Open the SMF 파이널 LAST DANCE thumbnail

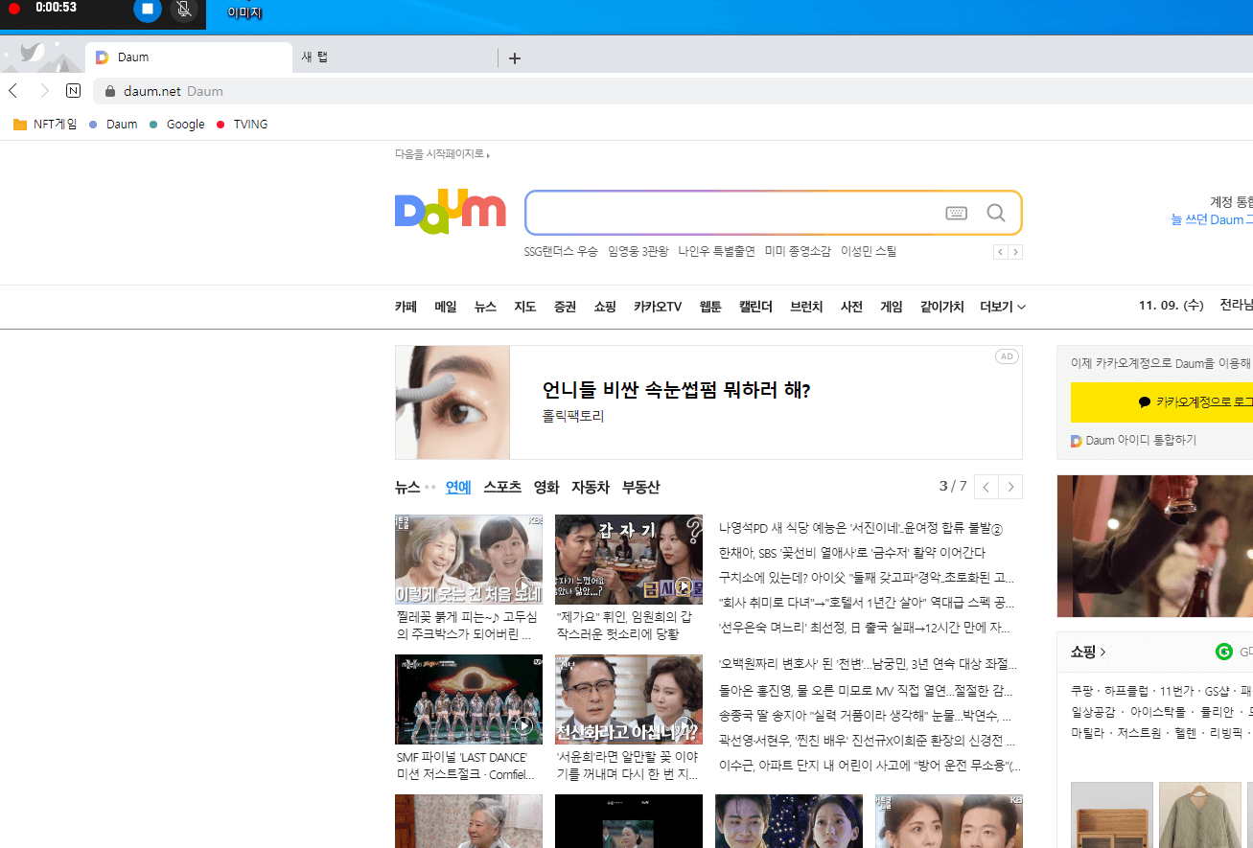[x=469, y=699]
